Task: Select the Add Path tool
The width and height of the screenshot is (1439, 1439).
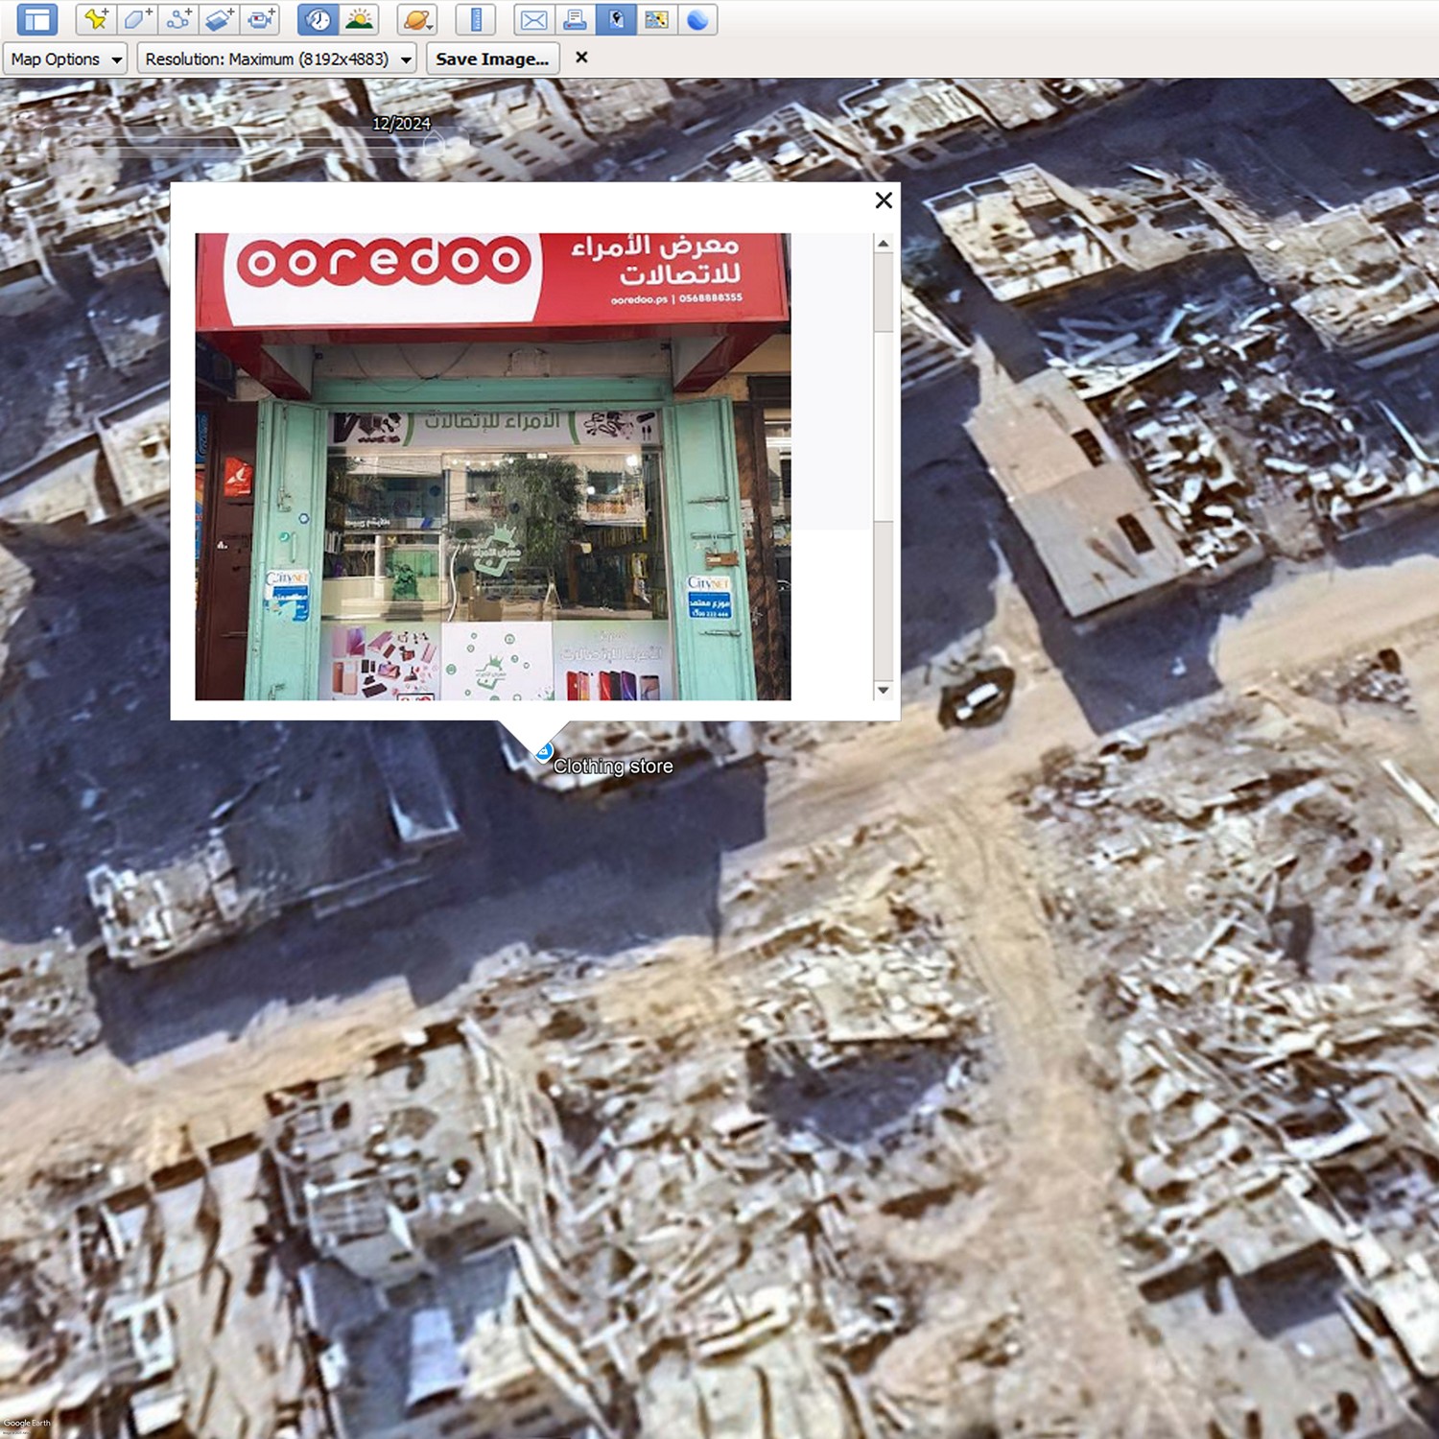Action: [178, 19]
